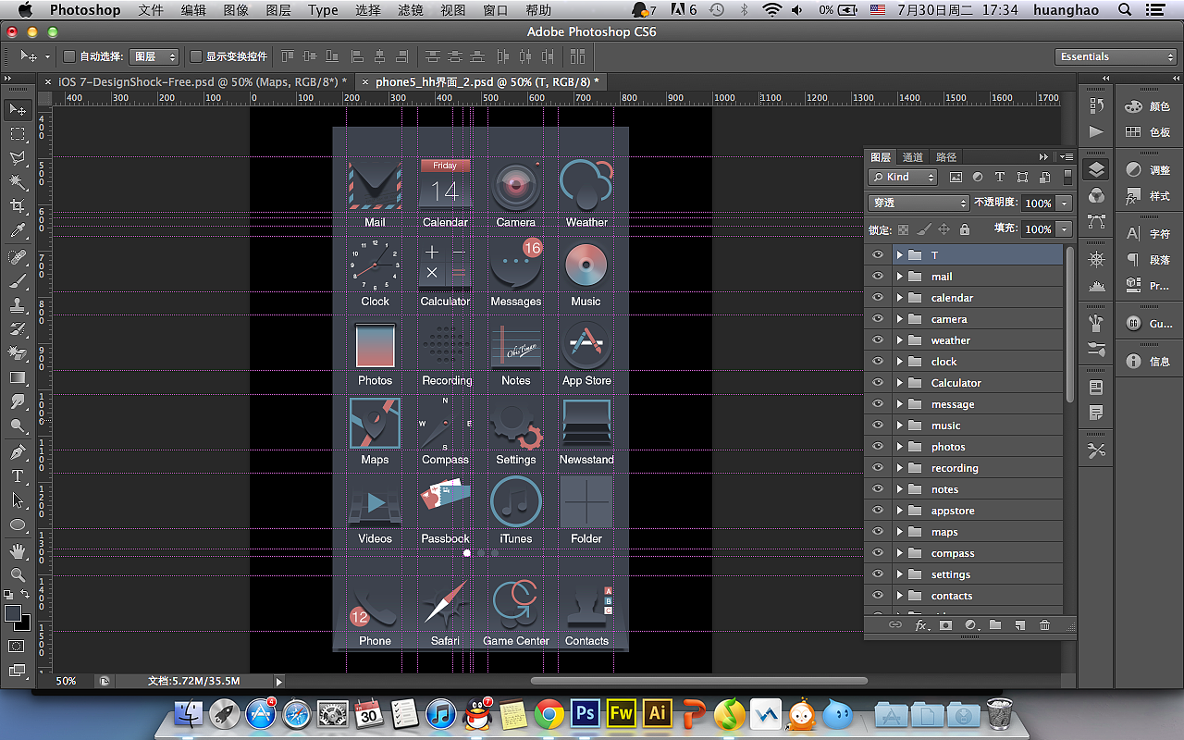Hide the T layer group
The image size is (1184, 740).
click(878, 254)
